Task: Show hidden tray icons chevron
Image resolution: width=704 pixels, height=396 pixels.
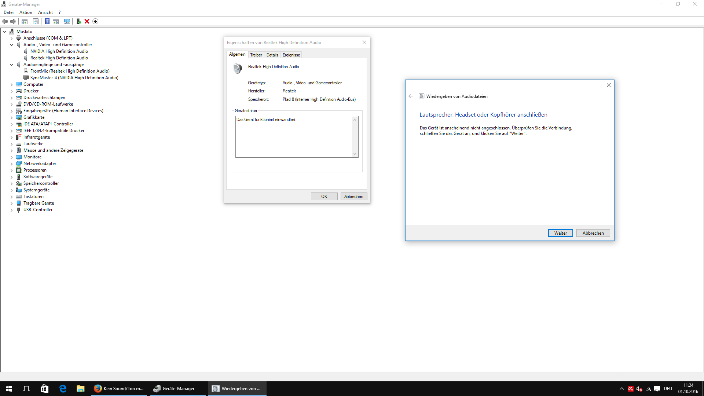Action: click(622, 389)
